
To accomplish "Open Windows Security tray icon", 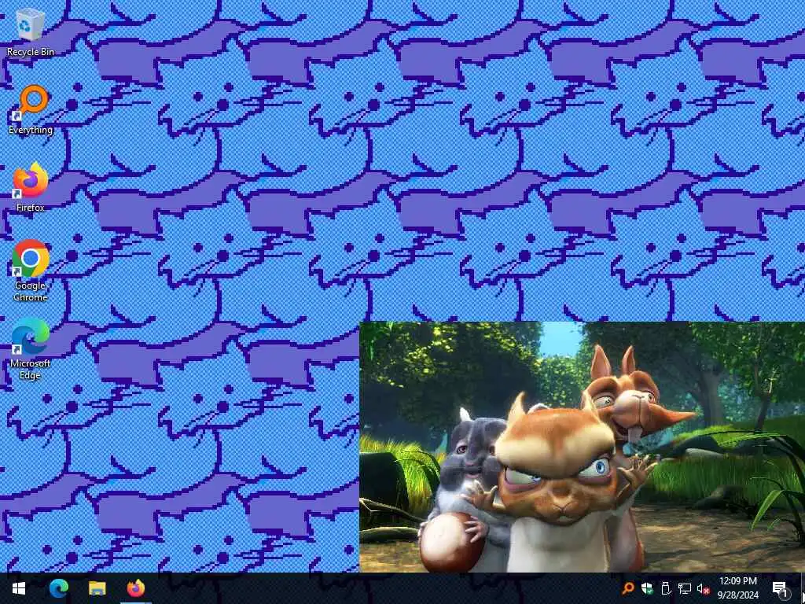I will click(647, 588).
